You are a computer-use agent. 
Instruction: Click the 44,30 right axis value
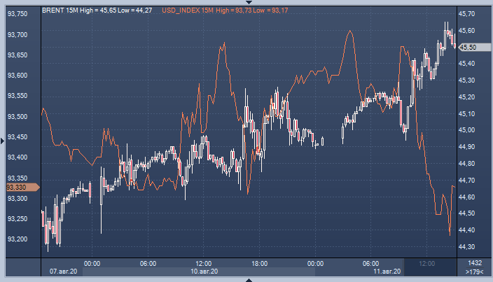[466, 247]
